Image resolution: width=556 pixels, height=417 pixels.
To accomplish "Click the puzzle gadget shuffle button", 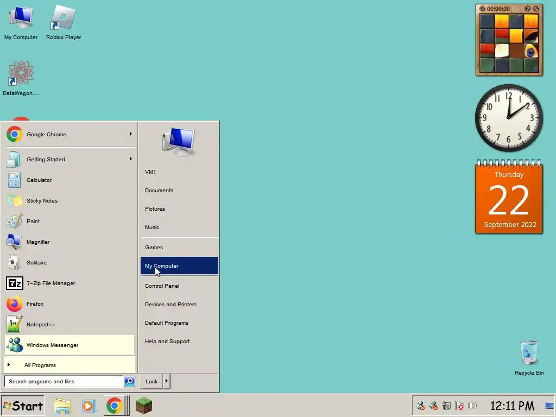I will pos(535,9).
